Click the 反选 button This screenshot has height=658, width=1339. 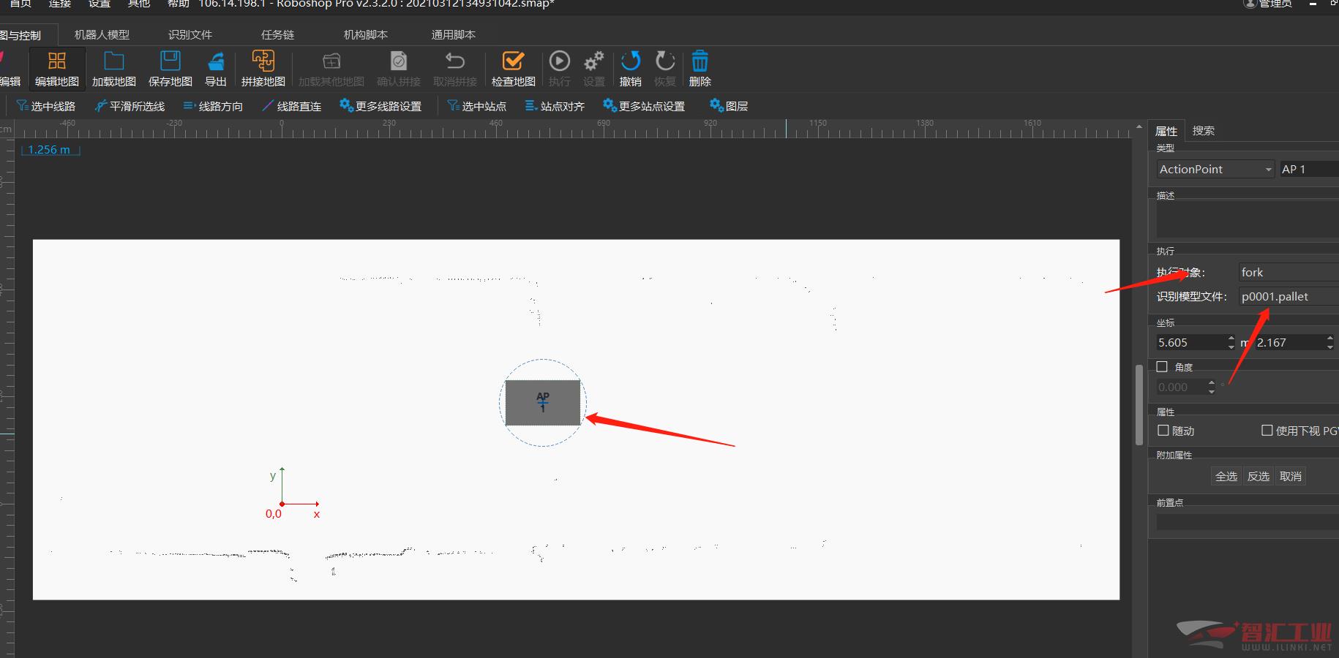pos(1259,476)
